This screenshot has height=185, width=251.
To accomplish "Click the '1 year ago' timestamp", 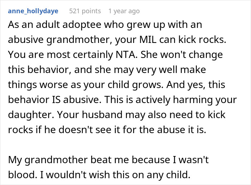I will point(124,11).
